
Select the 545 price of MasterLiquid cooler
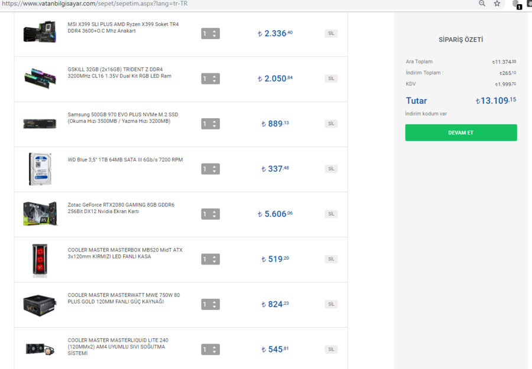coord(275,349)
